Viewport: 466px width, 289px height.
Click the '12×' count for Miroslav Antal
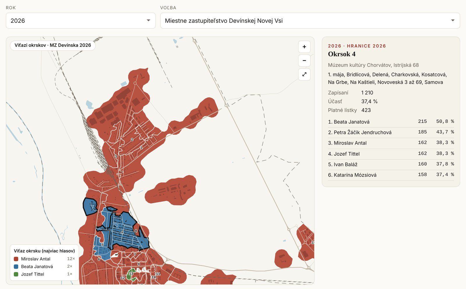[71, 259]
